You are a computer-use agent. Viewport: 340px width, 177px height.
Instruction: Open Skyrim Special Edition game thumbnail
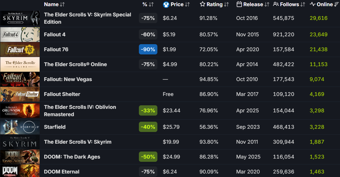tap(20, 18)
